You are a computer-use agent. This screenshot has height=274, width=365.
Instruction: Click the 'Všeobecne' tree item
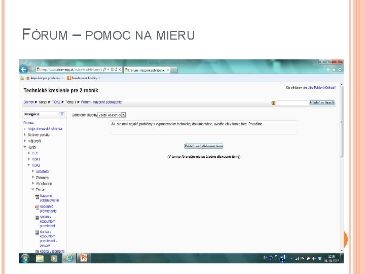pyautogui.click(x=44, y=184)
